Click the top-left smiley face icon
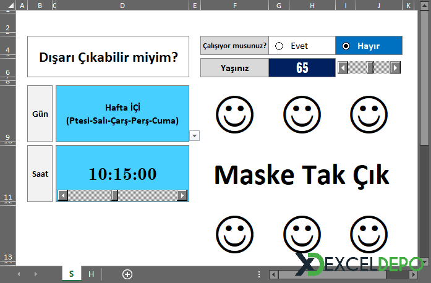This screenshot has width=431, height=283. [234, 114]
